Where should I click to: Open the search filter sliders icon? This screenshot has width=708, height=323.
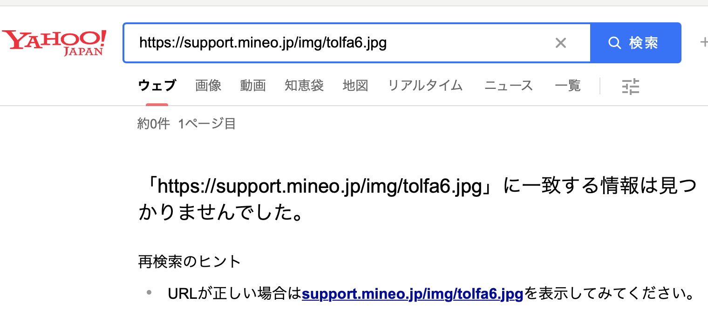[x=631, y=87]
